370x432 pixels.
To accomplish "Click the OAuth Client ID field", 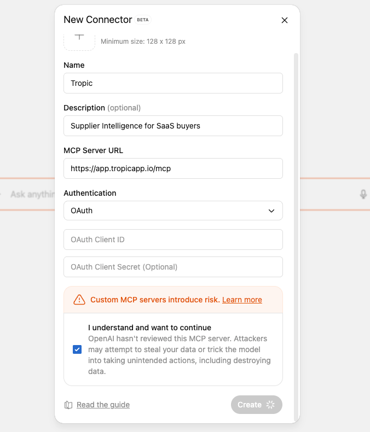I will tap(173, 240).
